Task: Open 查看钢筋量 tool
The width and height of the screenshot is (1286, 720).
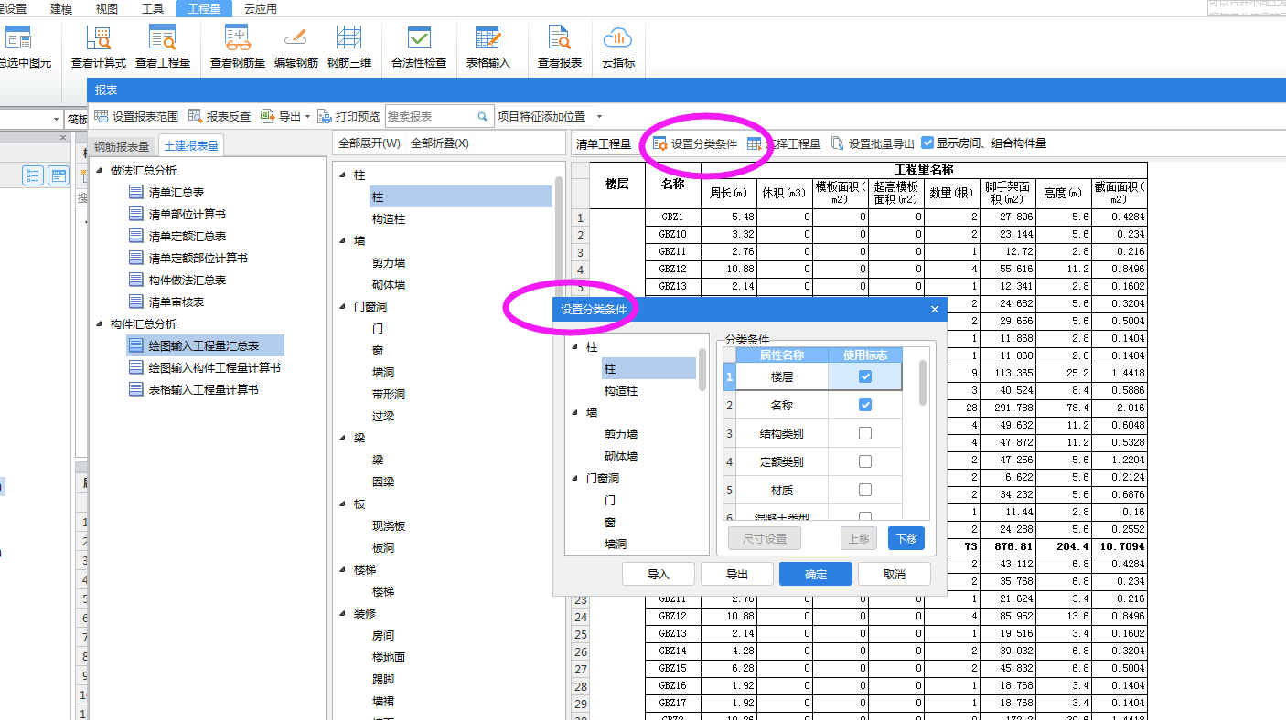Action: tap(238, 48)
